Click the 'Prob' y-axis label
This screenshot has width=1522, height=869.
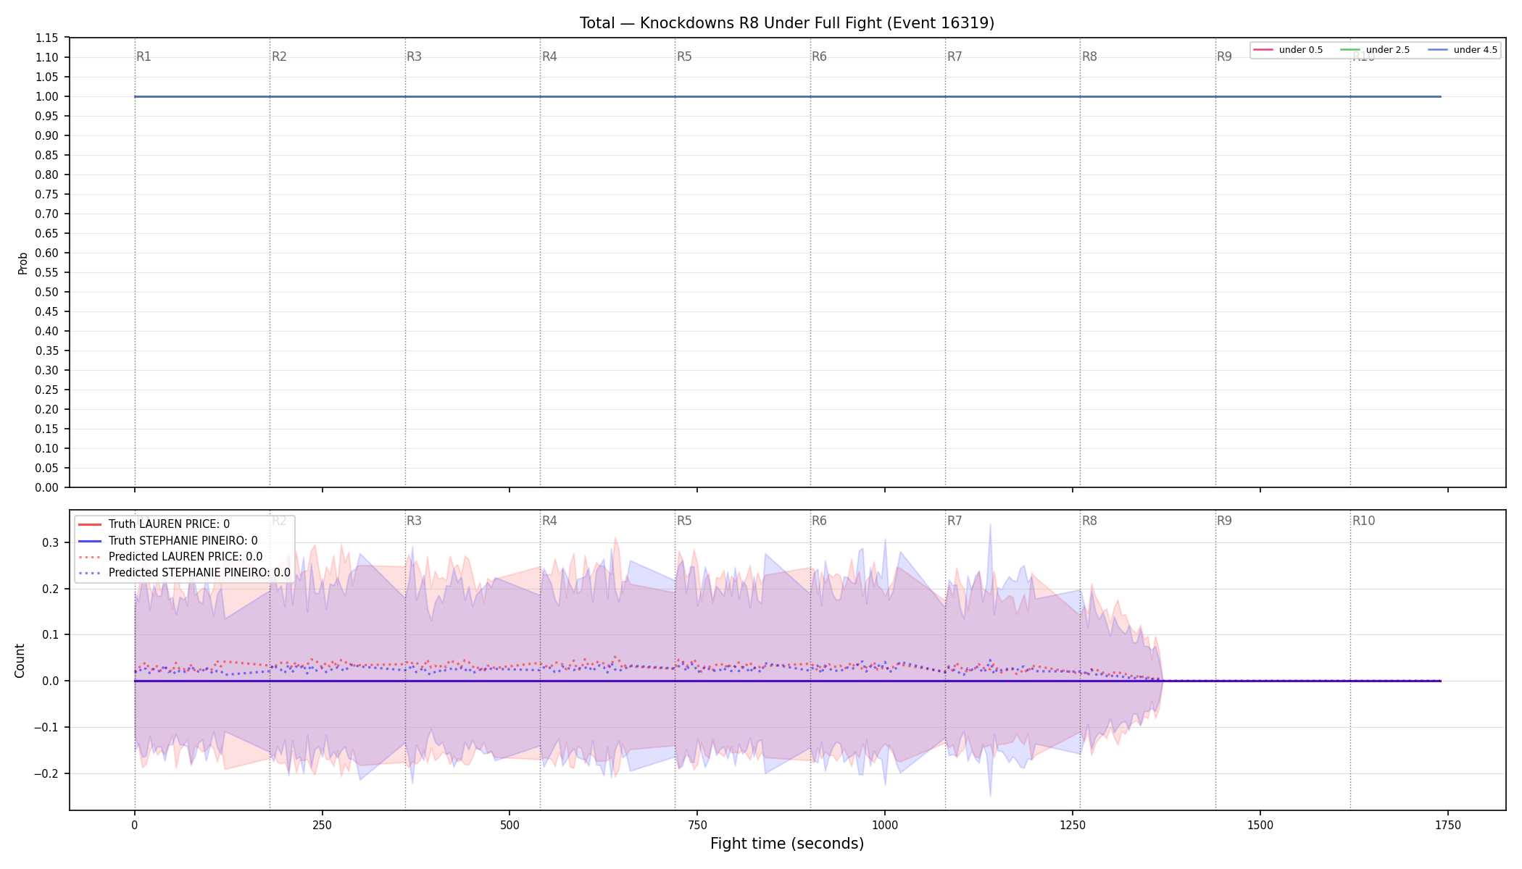(22, 263)
